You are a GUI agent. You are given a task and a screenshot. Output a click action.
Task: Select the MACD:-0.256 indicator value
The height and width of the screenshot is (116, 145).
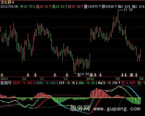tap(108, 83)
